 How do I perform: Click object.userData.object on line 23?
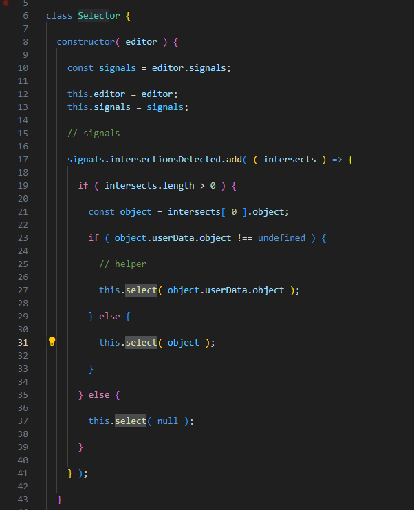click(173, 238)
